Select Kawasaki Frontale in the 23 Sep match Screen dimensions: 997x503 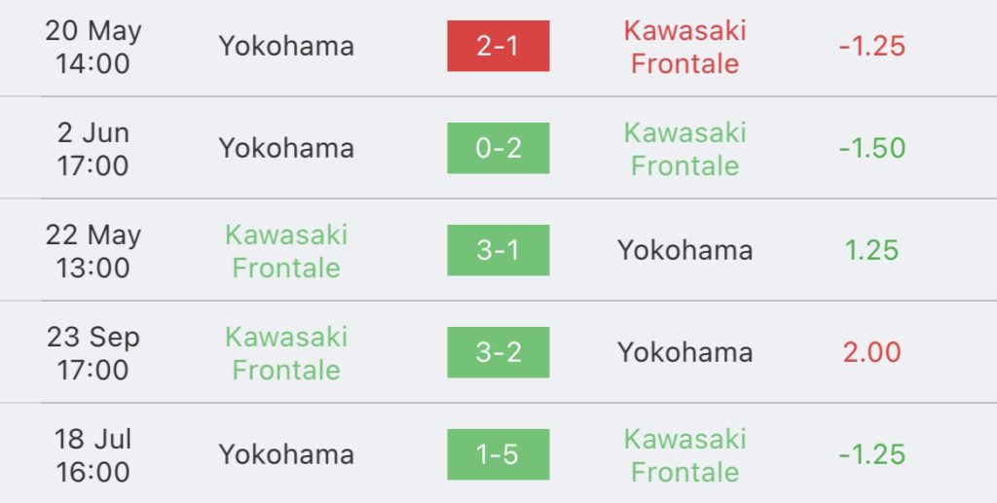point(286,354)
